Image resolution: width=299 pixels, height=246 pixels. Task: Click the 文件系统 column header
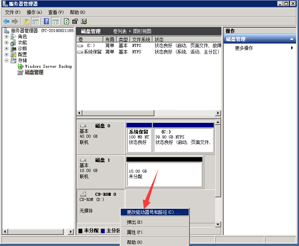click(x=141, y=39)
